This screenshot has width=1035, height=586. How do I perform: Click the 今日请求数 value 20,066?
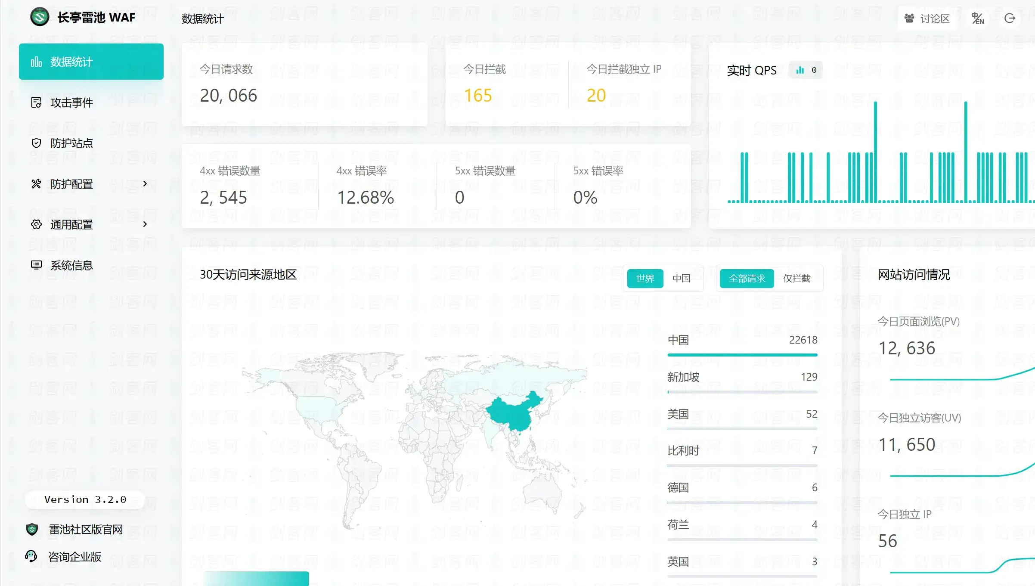click(229, 96)
